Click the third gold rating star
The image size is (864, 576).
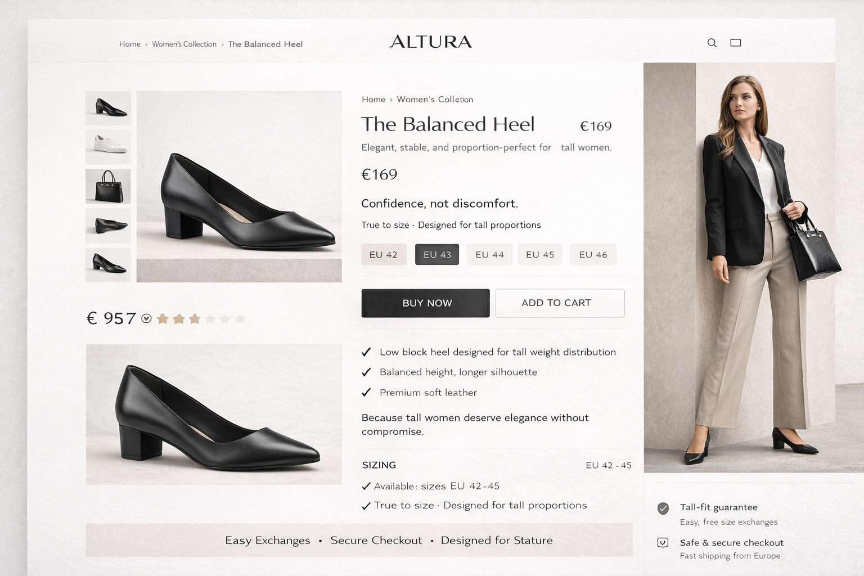tap(195, 319)
